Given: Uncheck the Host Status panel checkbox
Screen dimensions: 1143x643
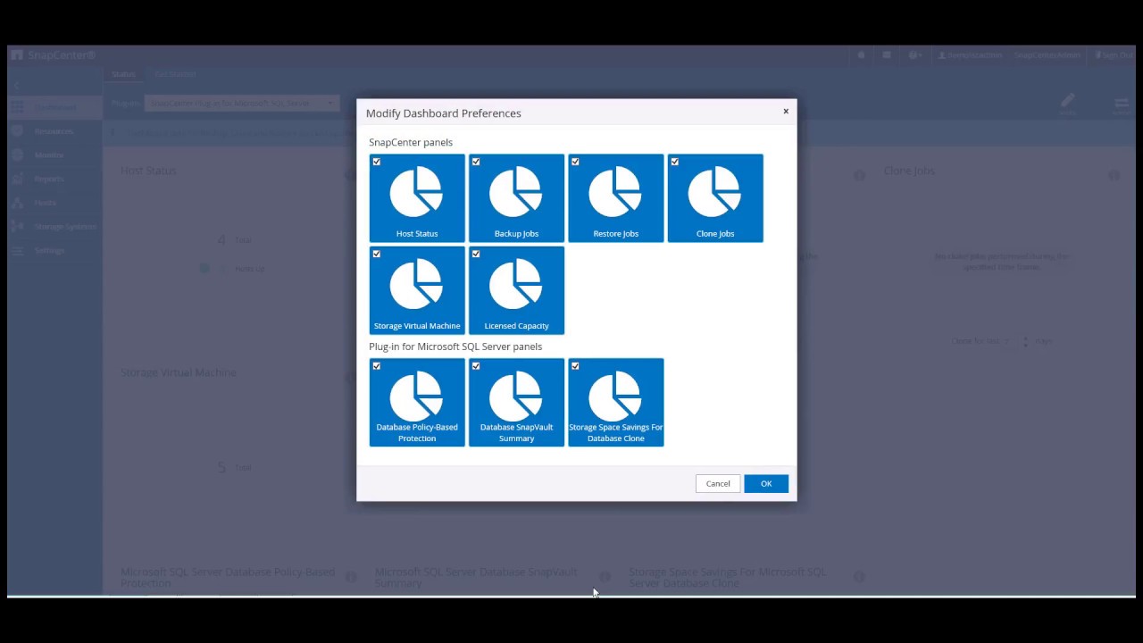Looking at the screenshot, I should click(x=377, y=162).
